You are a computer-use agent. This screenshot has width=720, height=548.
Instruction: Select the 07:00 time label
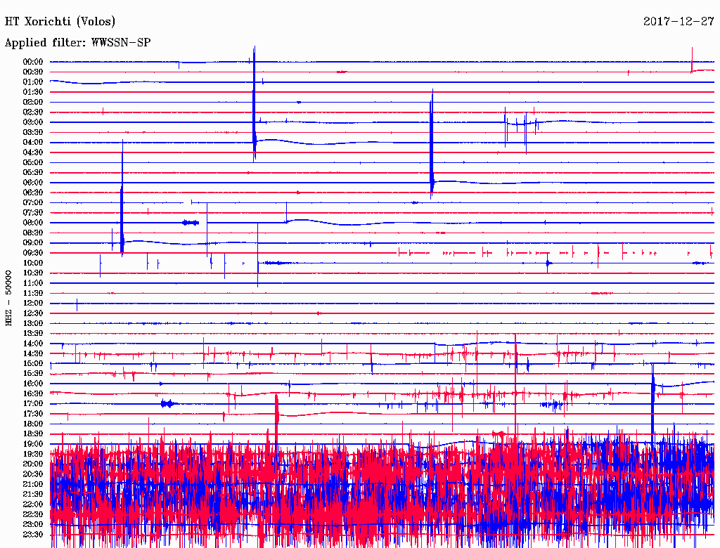tap(33, 203)
